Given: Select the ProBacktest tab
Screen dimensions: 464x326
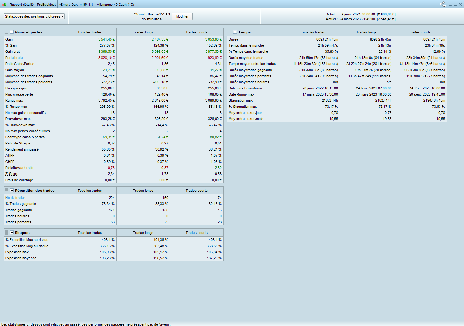Looking at the screenshot, I should click(x=46, y=5).
